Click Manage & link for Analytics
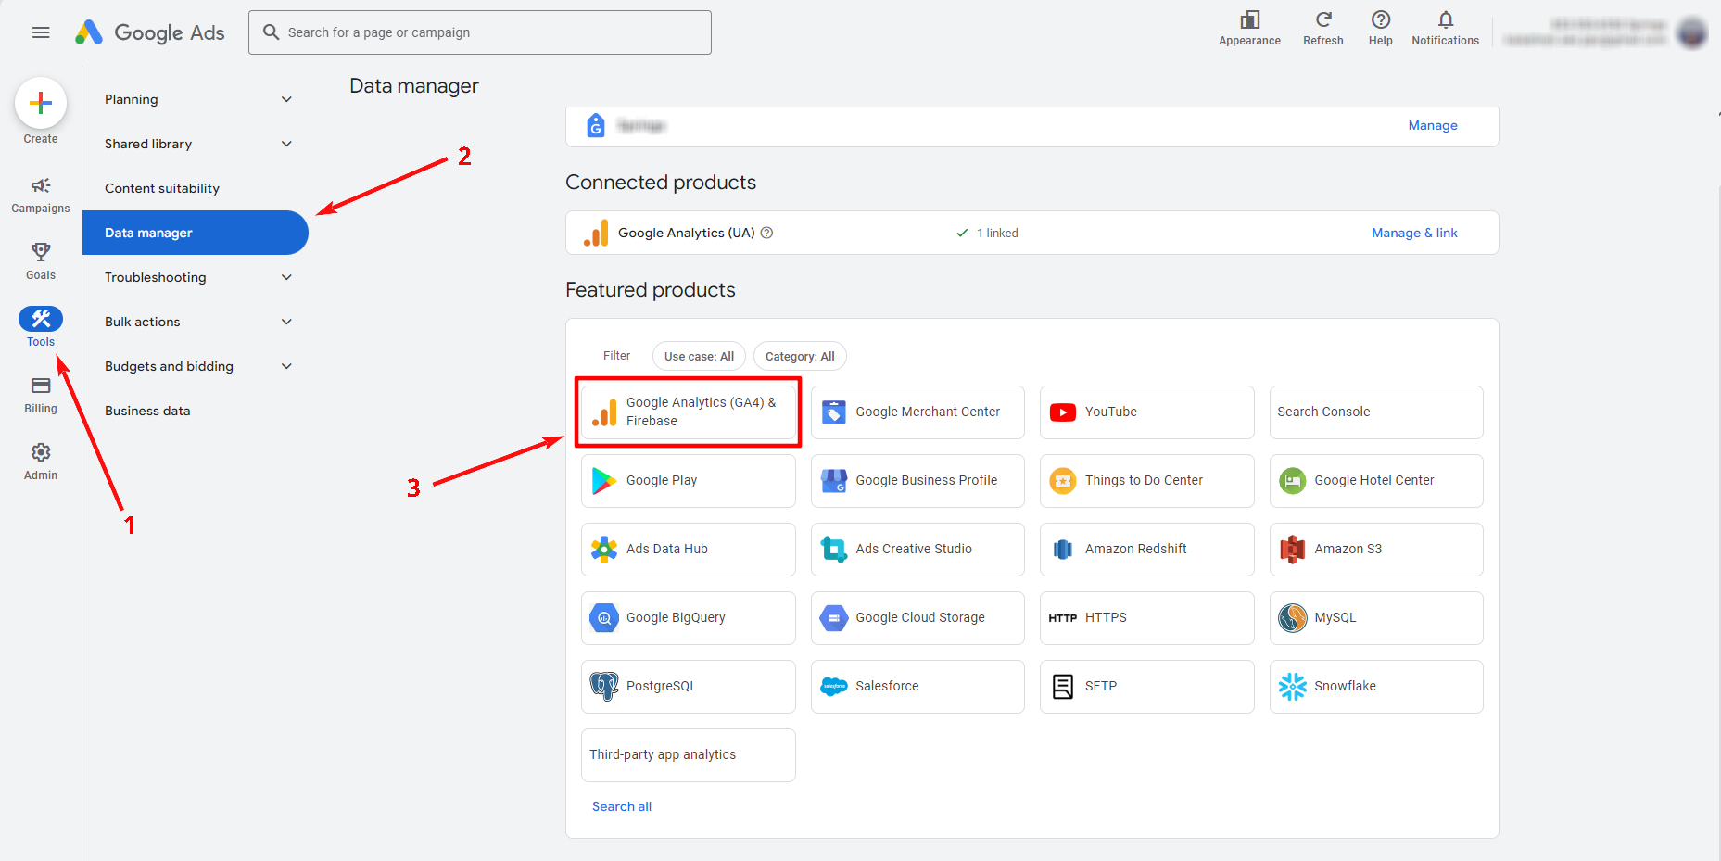The width and height of the screenshot is (1721, 861). [x=1414, y=233]
